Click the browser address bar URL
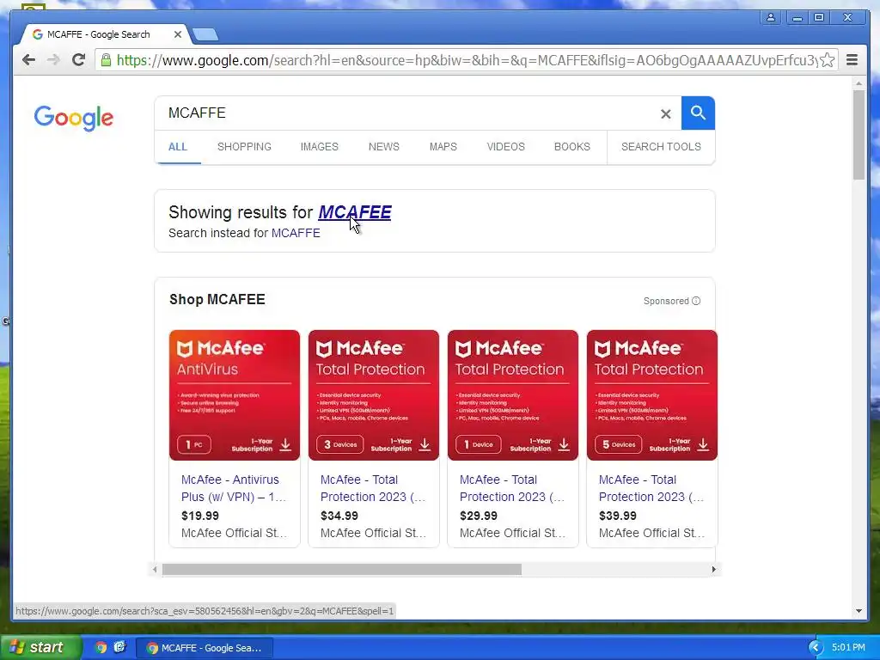Screen dimensions: 880x660 pos(466,60)
